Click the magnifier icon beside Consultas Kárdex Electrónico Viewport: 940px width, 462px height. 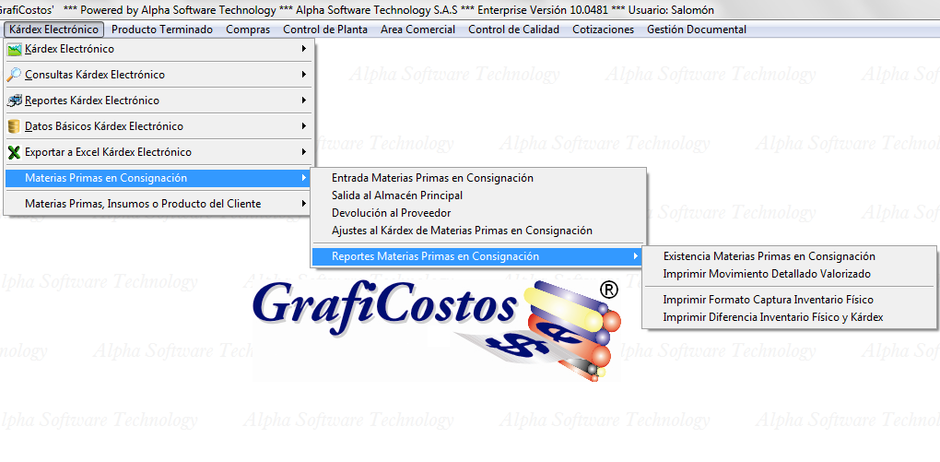coord(14,75)
